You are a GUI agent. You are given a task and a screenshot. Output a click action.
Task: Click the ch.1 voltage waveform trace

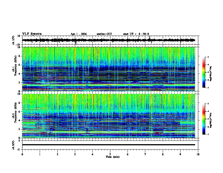[109, 40]
